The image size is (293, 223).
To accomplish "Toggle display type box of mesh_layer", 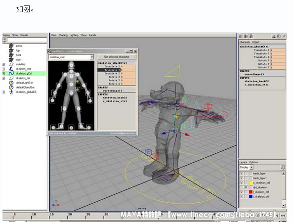I will [246, 174].
